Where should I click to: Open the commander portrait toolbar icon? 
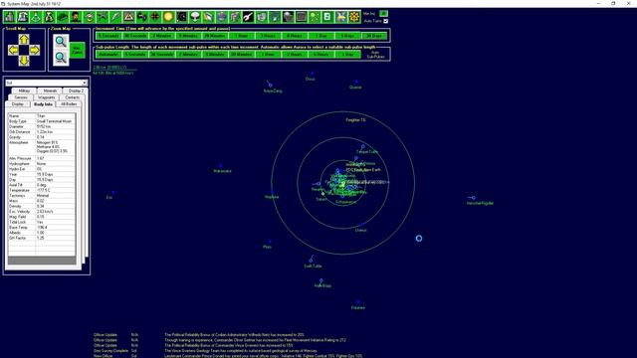pos(76,17)
